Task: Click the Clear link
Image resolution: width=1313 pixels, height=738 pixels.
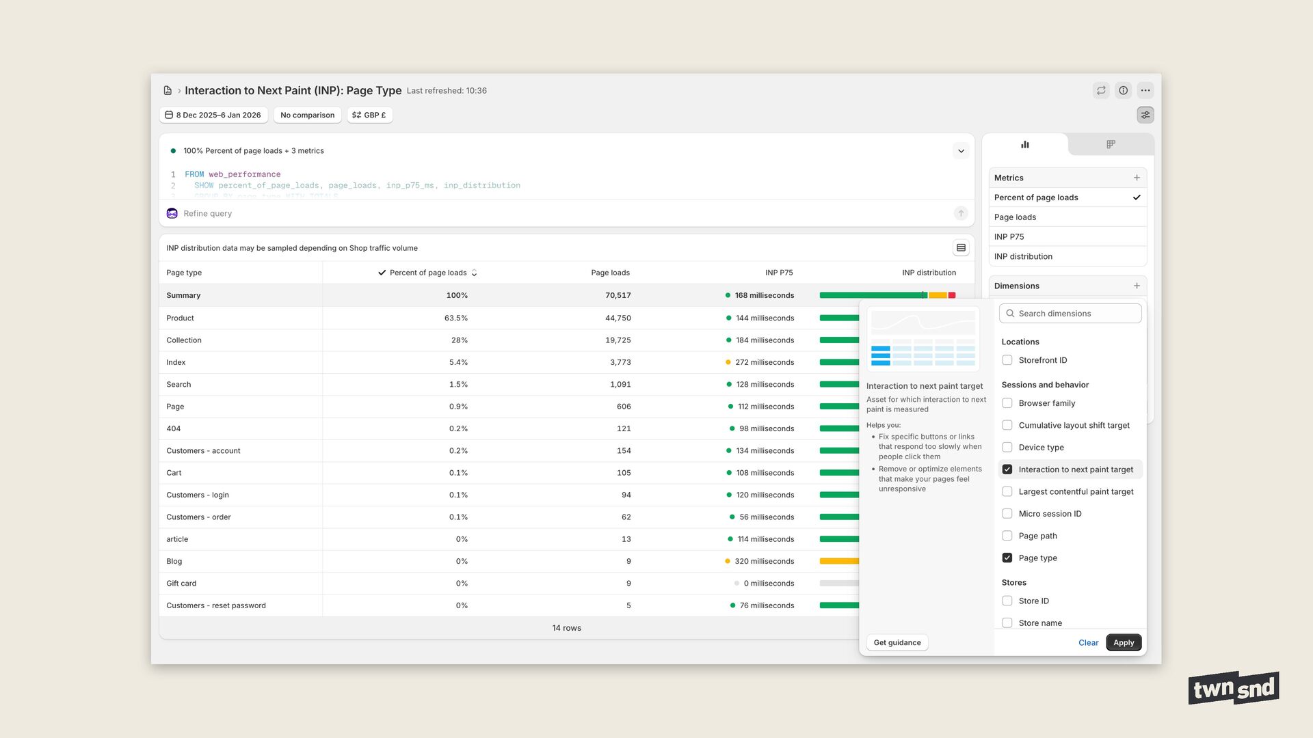Action: click(x=1088, y=642)
